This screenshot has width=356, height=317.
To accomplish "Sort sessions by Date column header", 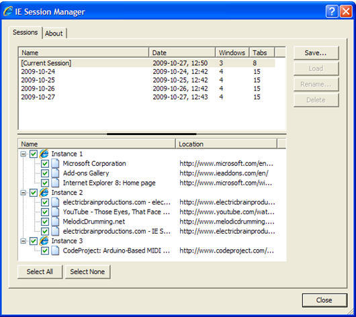I will (182, 52).
